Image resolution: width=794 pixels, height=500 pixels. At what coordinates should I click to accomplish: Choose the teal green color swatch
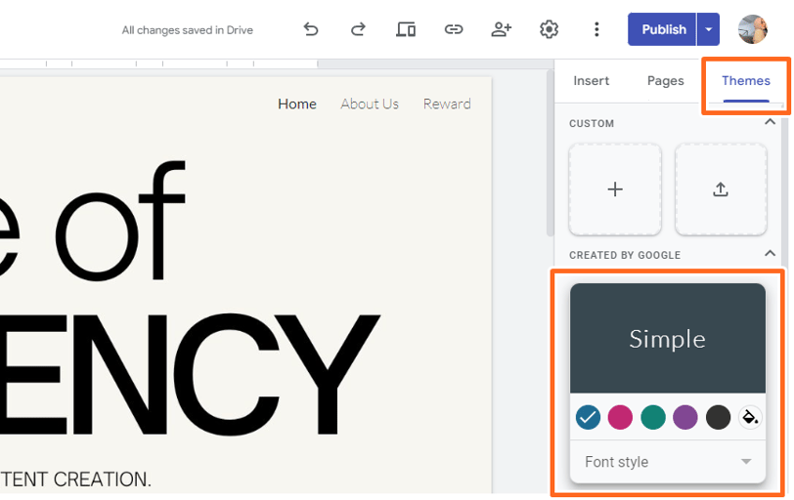[653, 418]
